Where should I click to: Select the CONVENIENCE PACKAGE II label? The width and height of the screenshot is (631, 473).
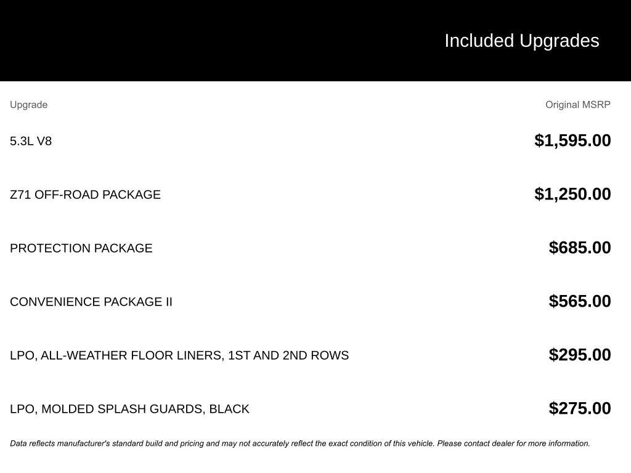pyautogui.click(x=91, y=302)
